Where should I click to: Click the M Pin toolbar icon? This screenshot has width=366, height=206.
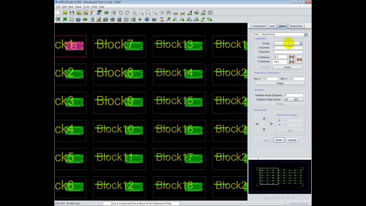[106, 19]
